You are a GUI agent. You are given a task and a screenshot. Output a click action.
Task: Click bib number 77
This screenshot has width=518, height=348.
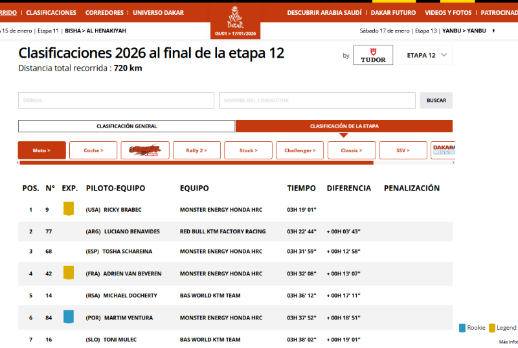[49, 231]
